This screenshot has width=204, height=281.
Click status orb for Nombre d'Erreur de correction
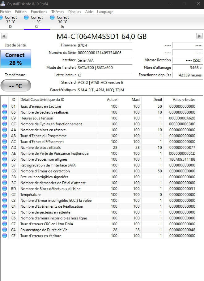[5, 171]
